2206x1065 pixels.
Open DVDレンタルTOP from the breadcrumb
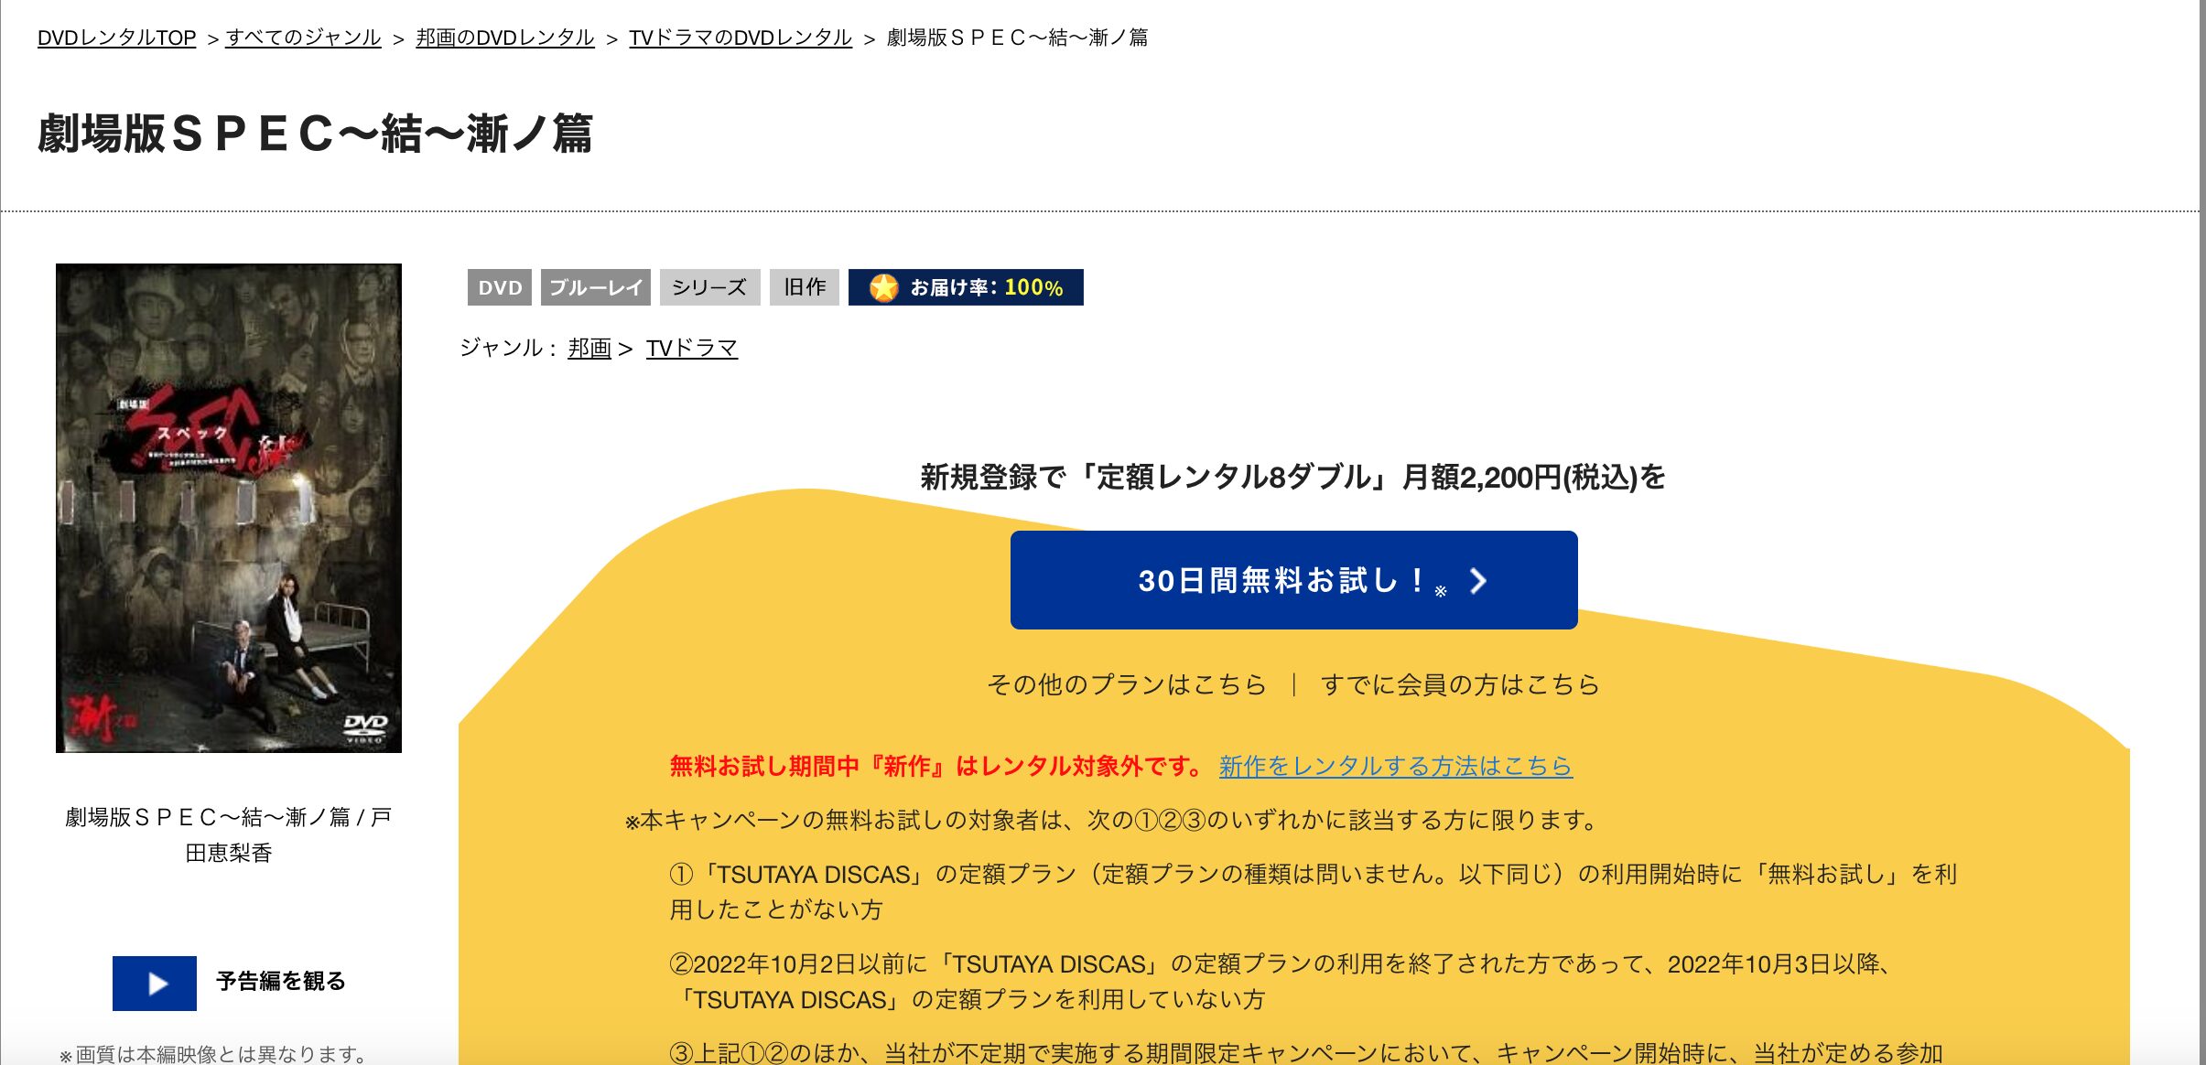point(114,38)
